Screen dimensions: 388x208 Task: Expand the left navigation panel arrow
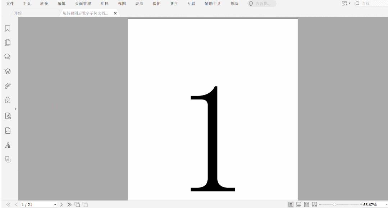tap(15, 108)
